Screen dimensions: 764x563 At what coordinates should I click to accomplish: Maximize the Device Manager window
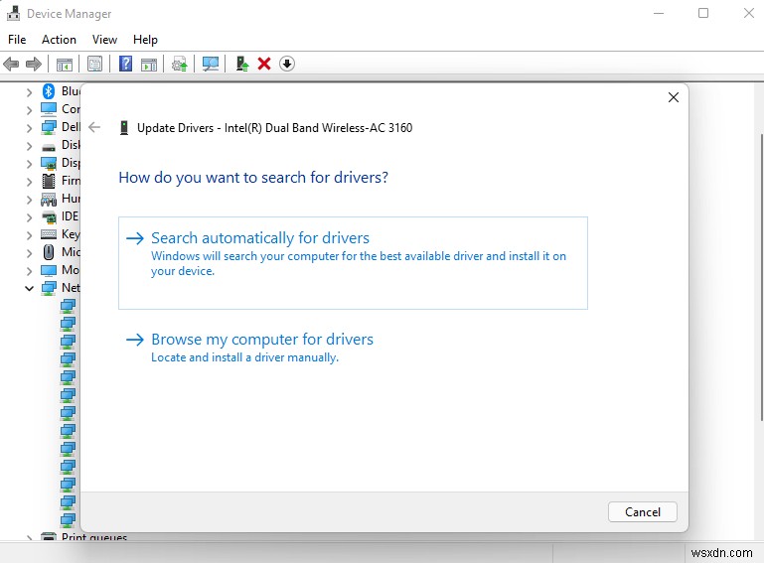pyautogui.click(x=703, y=13)
